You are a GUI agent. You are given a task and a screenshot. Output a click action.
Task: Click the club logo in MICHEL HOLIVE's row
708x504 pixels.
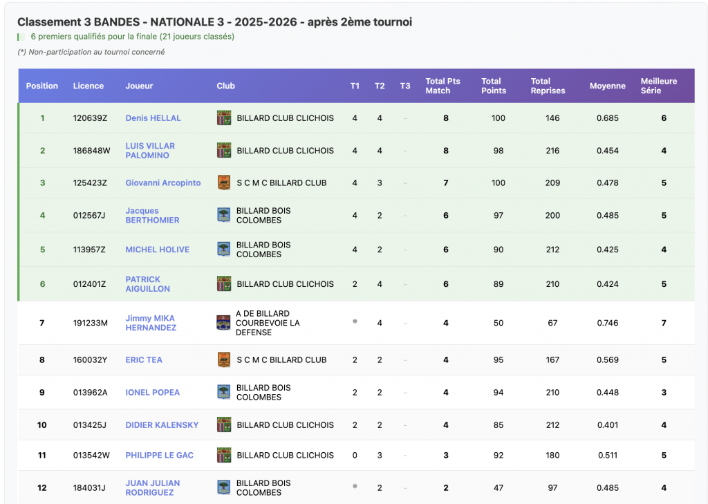223,249
